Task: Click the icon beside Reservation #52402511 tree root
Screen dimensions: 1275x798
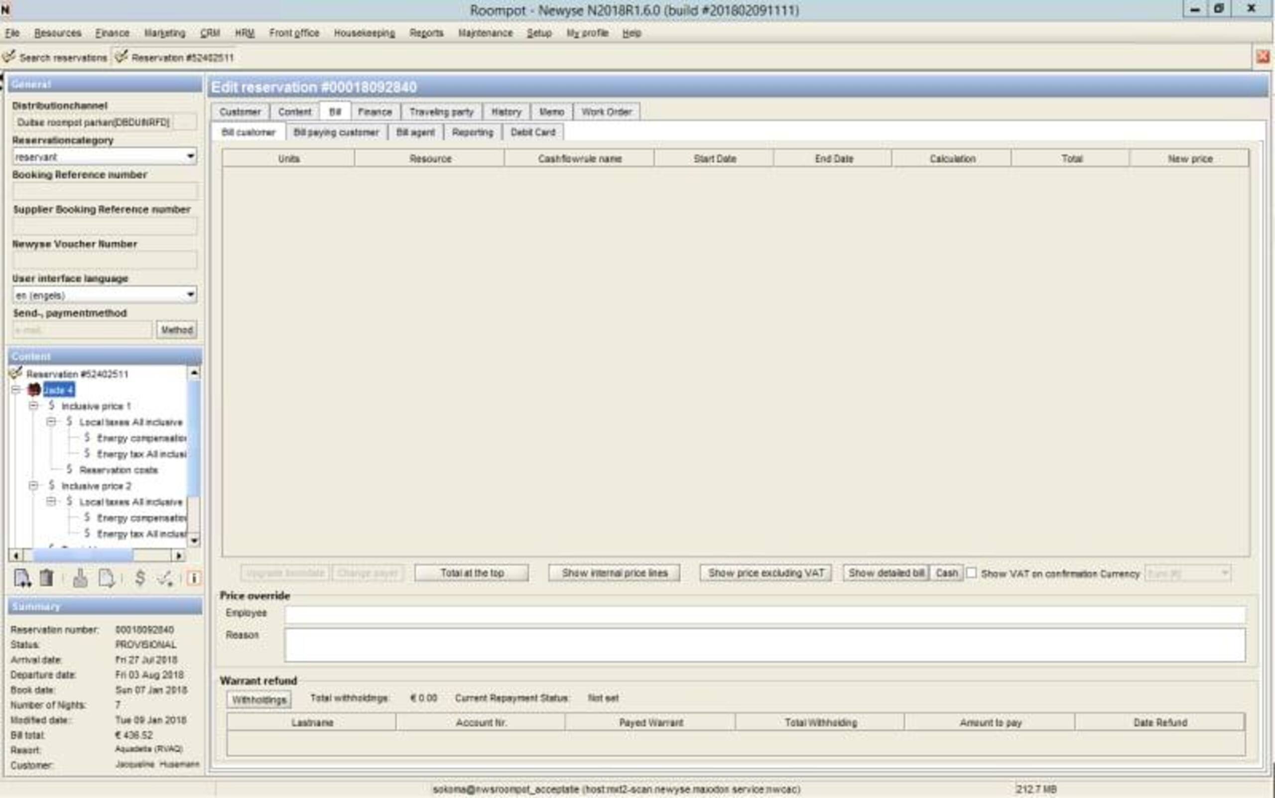Action: (16, 373)
